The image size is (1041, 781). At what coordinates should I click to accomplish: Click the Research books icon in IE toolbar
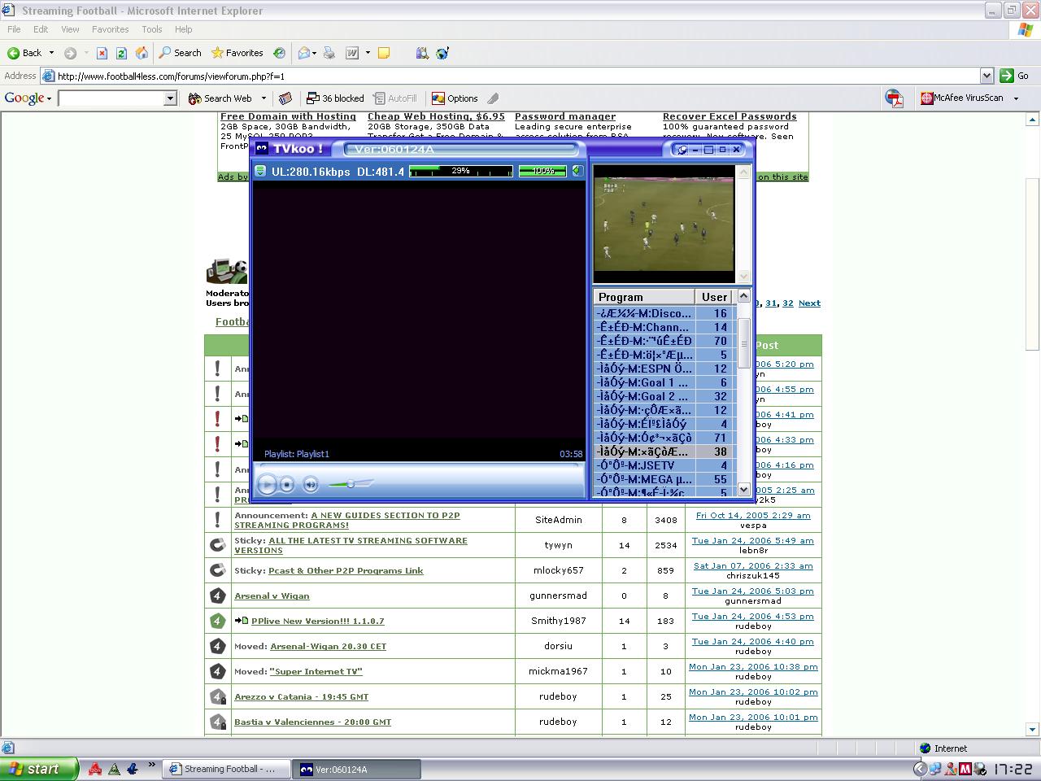tap(421, 53)
